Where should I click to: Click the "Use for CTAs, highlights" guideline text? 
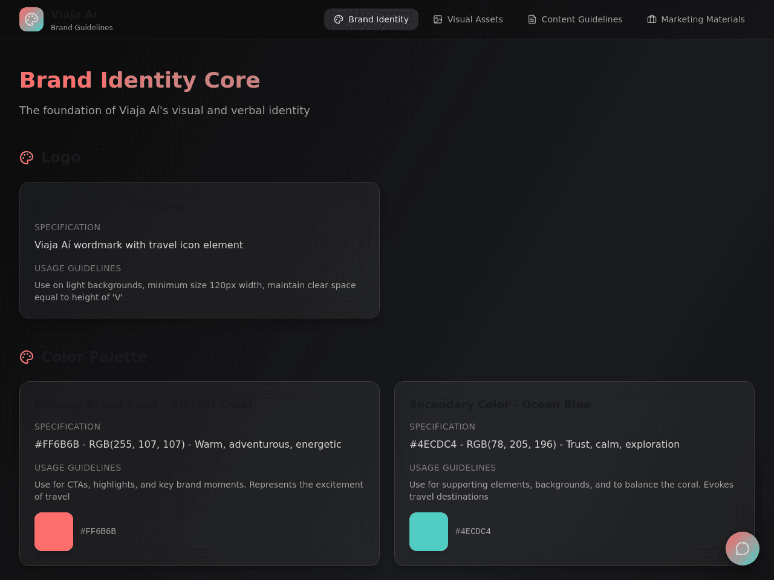[x=199, y=491]
